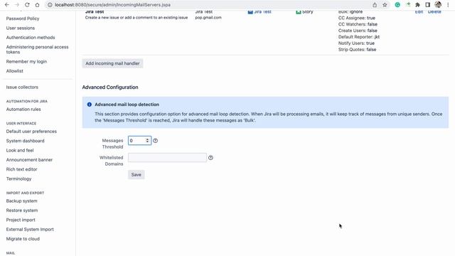Click the 'Advanced Configuration' heading
The height and width of the screenshot is (256, 455).
click(110, 87)
